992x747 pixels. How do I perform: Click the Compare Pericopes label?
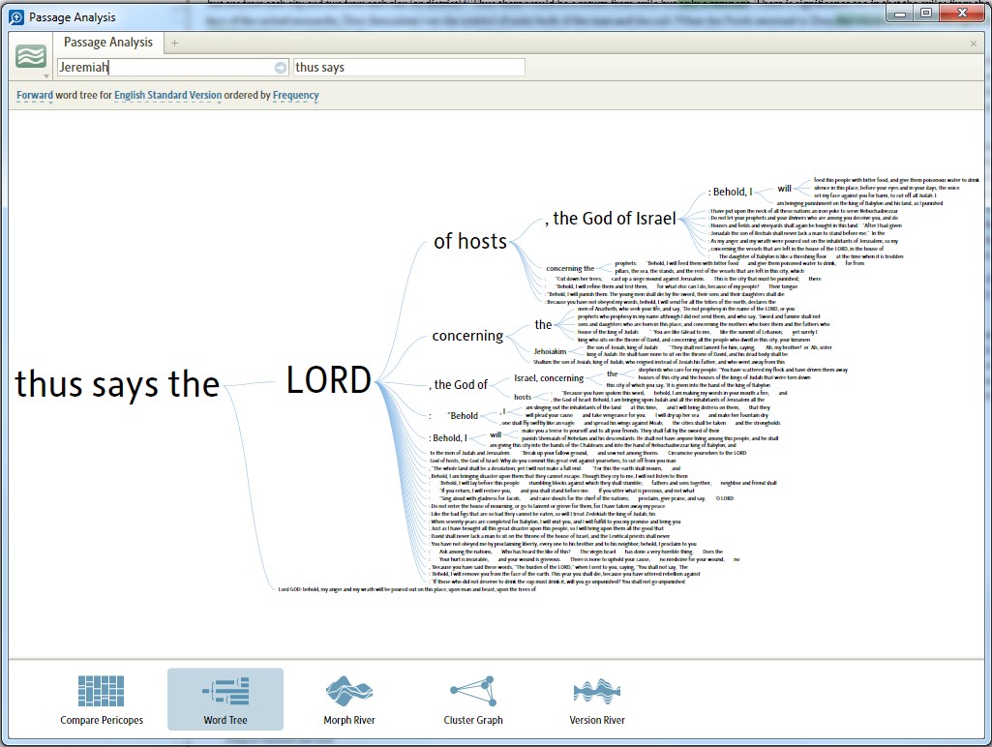102,720
